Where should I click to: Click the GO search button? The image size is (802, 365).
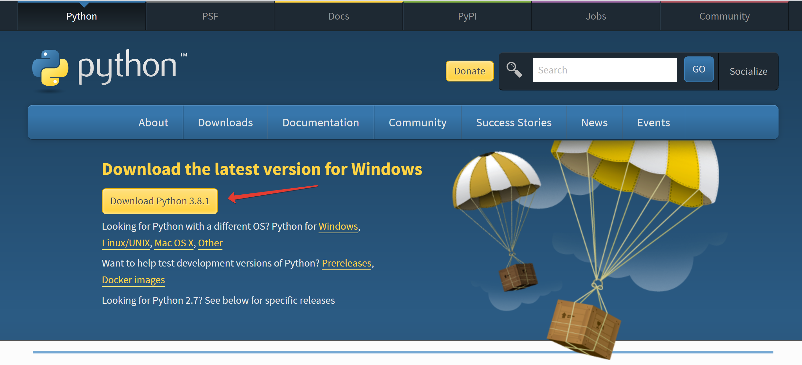698,69
